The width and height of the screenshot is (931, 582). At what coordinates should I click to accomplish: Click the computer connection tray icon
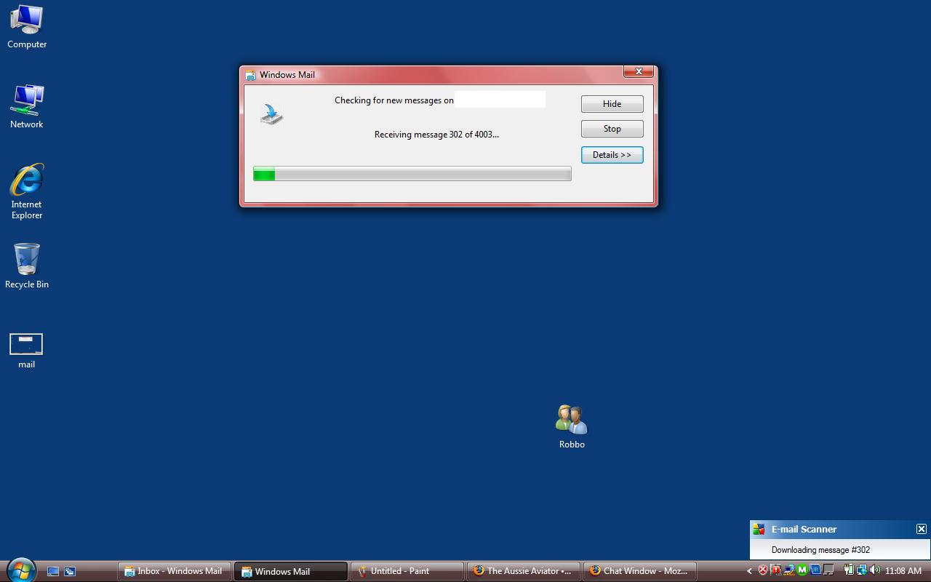click(x=789, y=570)
